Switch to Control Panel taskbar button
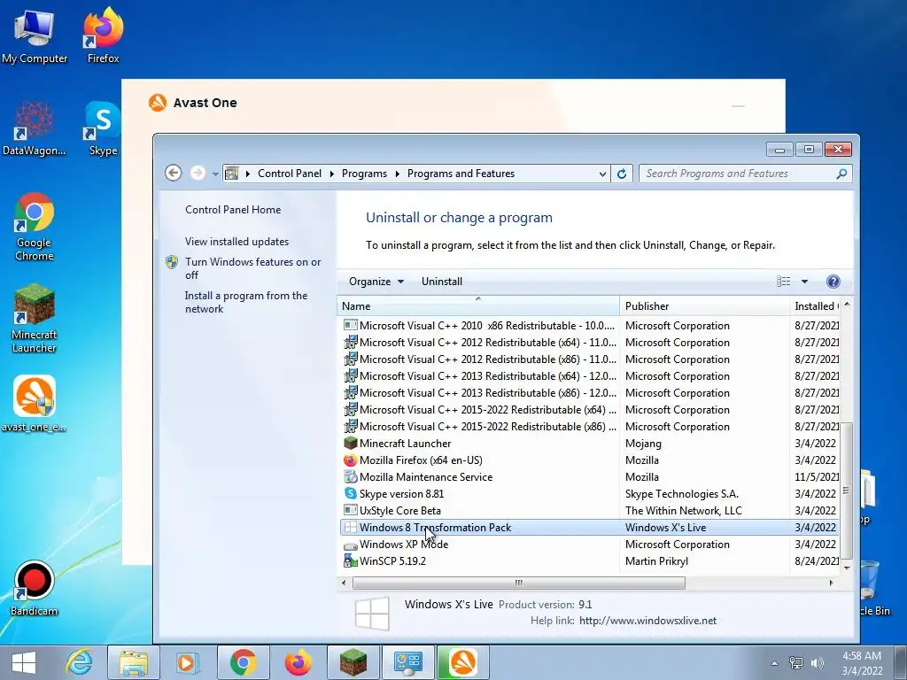Image resolution: width=907 pixels, height=680 pixels. point(407,662)
